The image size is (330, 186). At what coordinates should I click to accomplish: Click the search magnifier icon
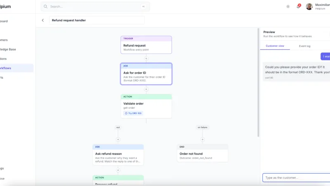(45, 7)
